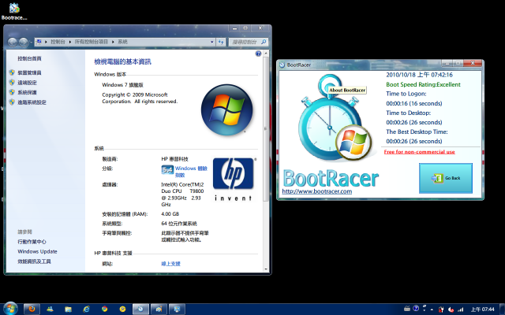This screenshot has width=505, height=315.
Task: Open the Windows Start orb
Action: click(10, 309)
